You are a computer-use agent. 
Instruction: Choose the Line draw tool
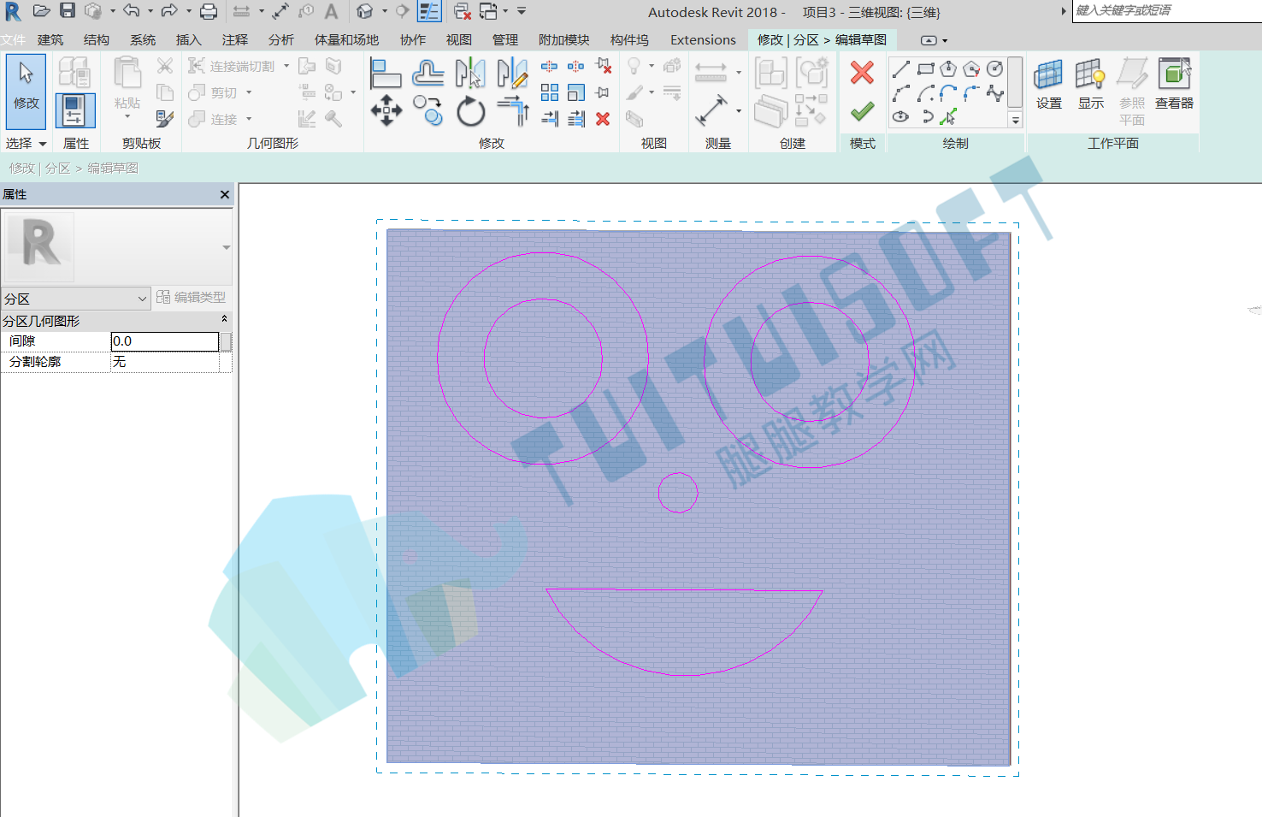tap(901, 69)
